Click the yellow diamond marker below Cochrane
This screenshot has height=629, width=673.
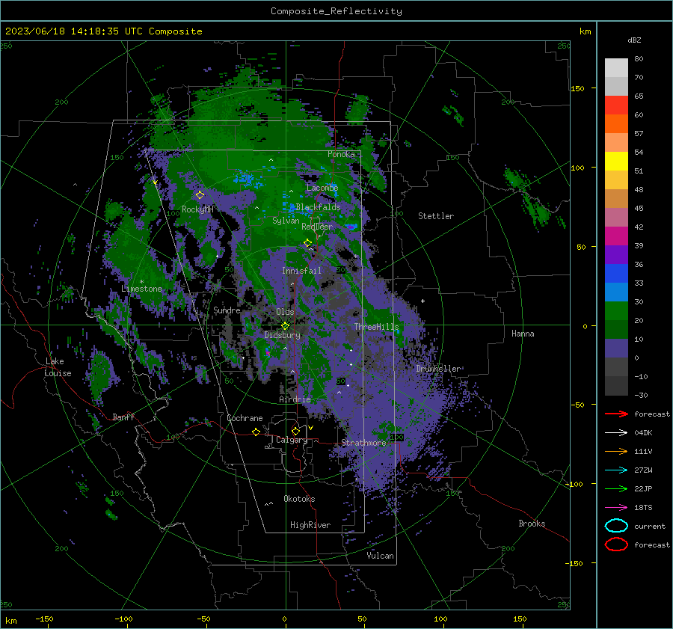click(256, 432)
